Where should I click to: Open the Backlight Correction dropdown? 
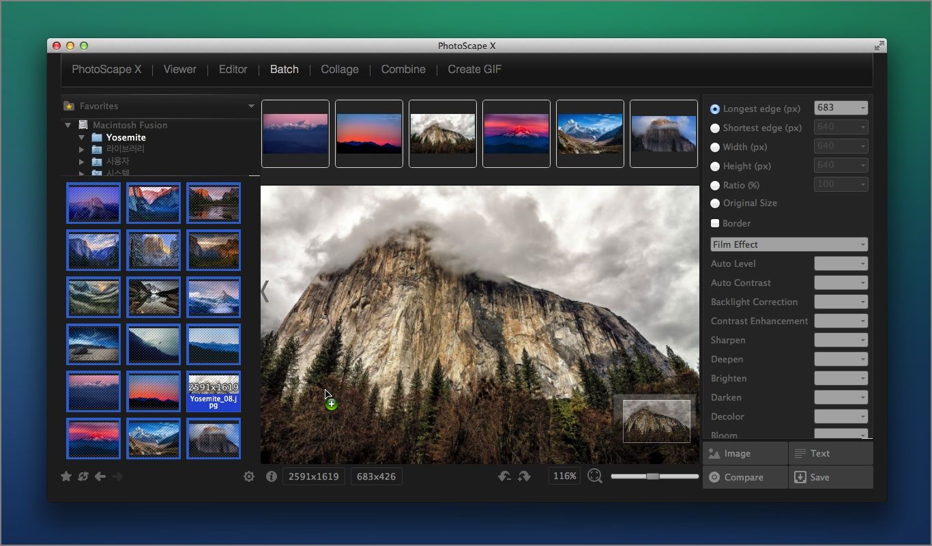(841, 302)
